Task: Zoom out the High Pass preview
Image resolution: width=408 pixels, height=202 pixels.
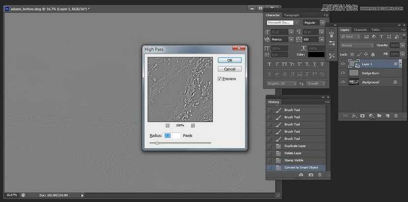Action: point(168,126)
